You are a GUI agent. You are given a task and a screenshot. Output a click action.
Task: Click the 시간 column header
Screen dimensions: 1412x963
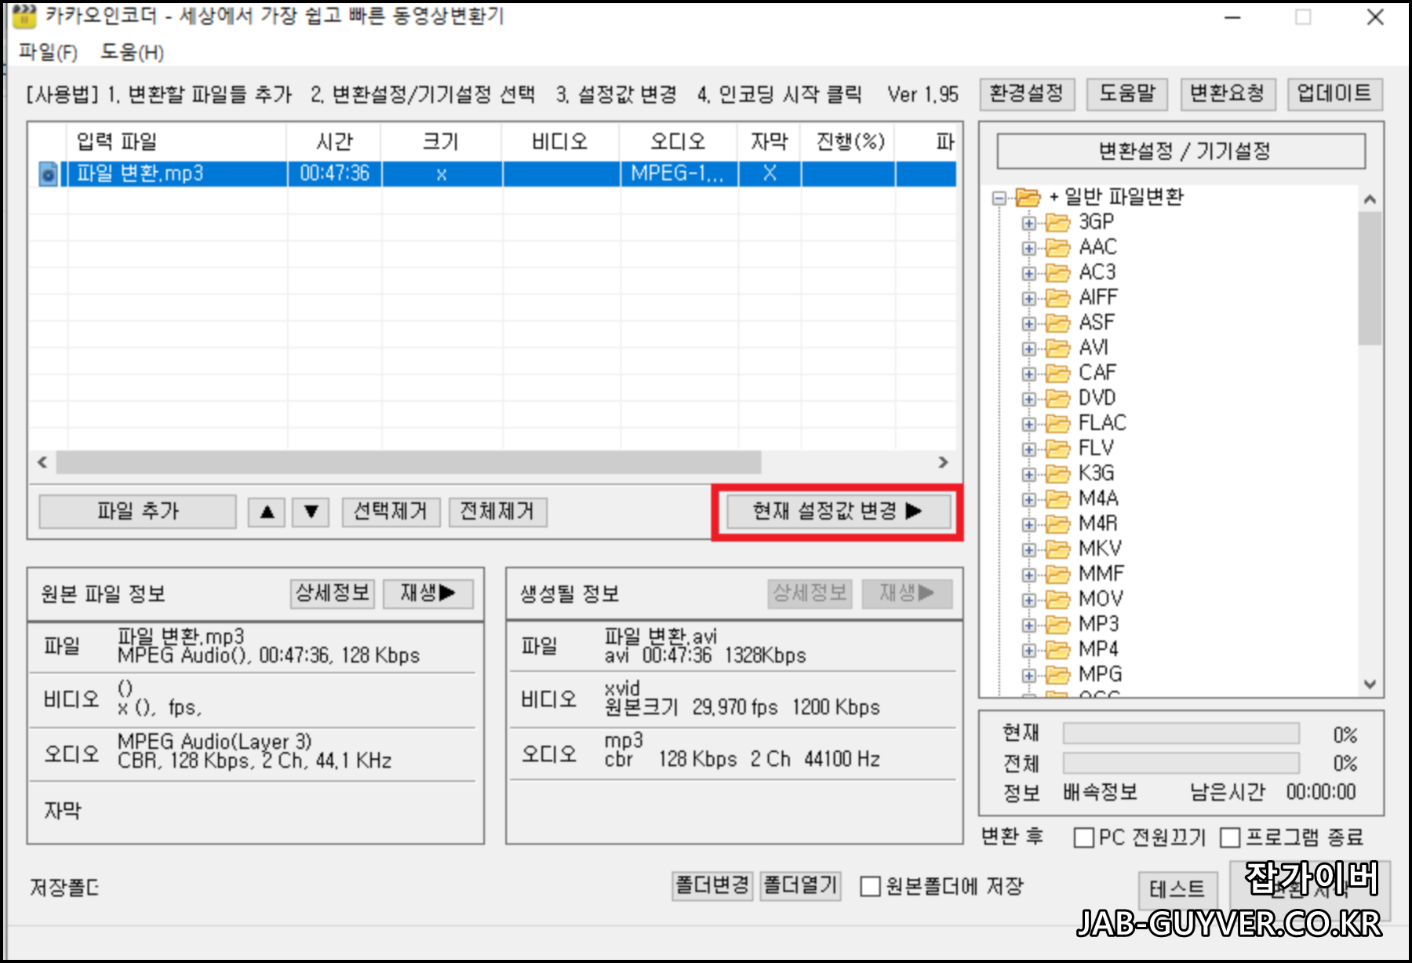pyautogui.click(x=334, y=142)
